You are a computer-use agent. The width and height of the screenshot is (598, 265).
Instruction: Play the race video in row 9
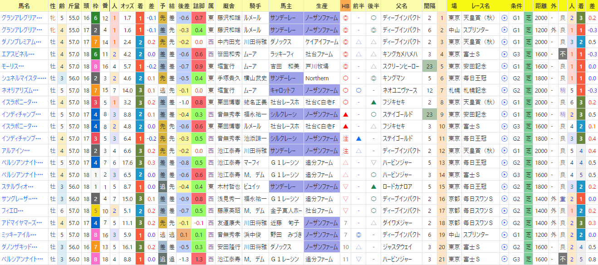click(x=505, y=114)
